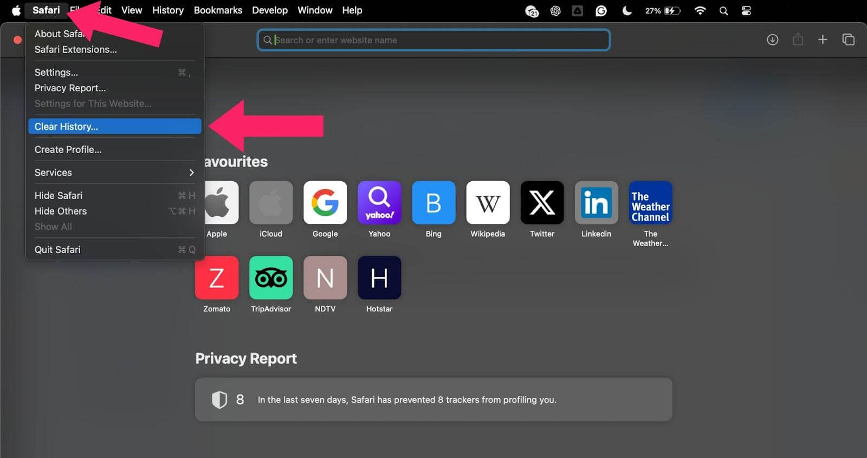Click the battery status indicator

click(663, 11)
